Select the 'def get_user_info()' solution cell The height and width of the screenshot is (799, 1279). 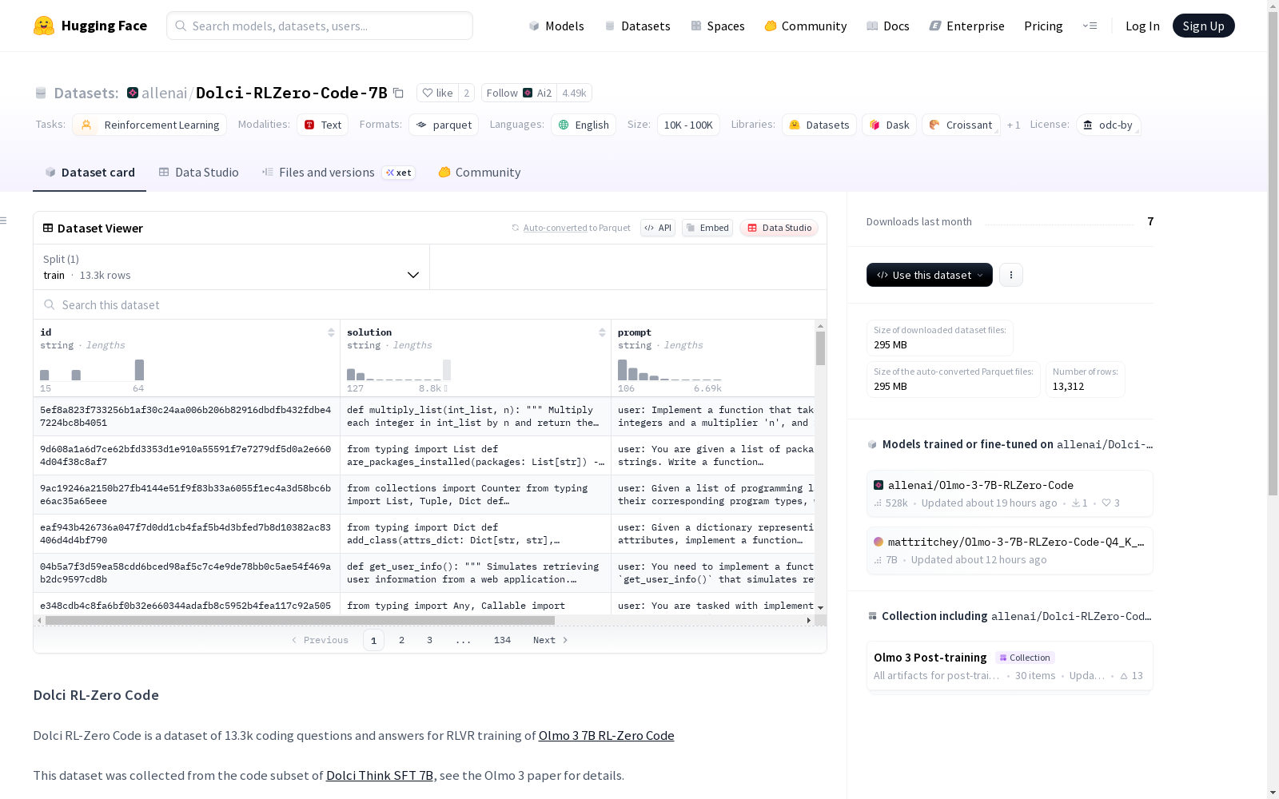pyautogui.click(x=475, y=573)
